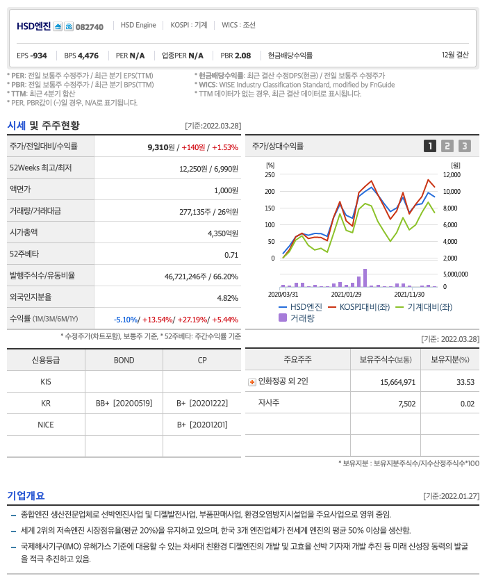This screenshot has height=585, width=487.
Task: Toggle the HSD엔진 legend line
Action: pyautogui.click(x=300, y=307)
